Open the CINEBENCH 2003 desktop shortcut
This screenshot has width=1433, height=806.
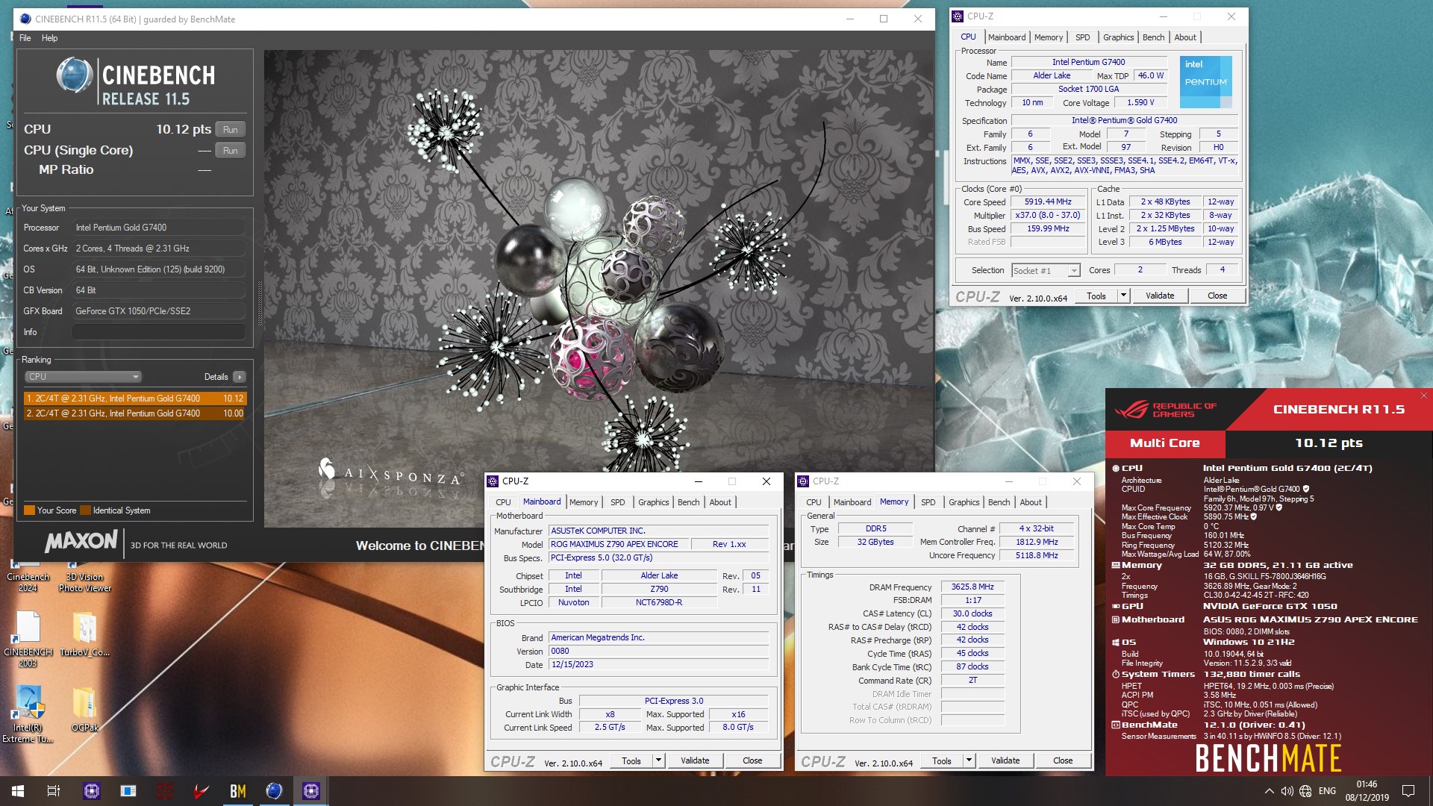[x=28, y=639]
